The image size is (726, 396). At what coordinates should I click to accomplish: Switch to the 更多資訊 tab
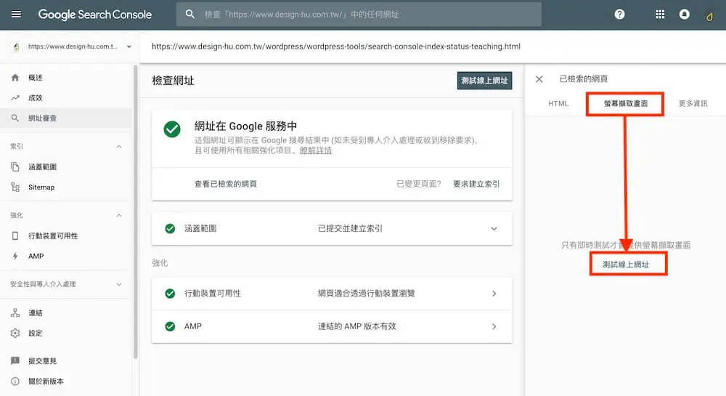[x=693, y=103]
